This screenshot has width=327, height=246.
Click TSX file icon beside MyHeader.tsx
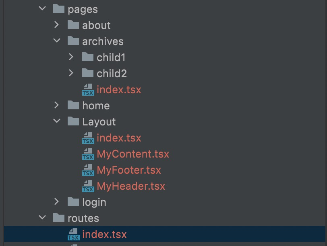point(88,186)
